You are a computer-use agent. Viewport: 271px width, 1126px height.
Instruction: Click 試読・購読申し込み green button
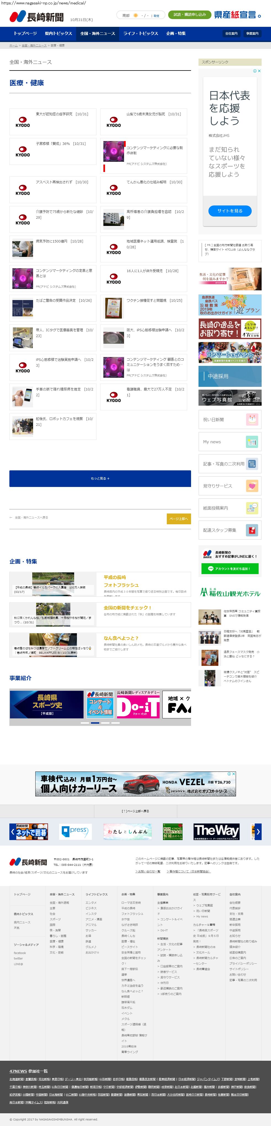click(x=189, y=15)
